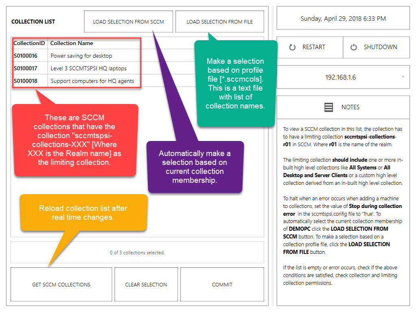The height and width of the screenshot is (312, 416).
Task: Sort by the Collection Name header
Action: (71, 43)
